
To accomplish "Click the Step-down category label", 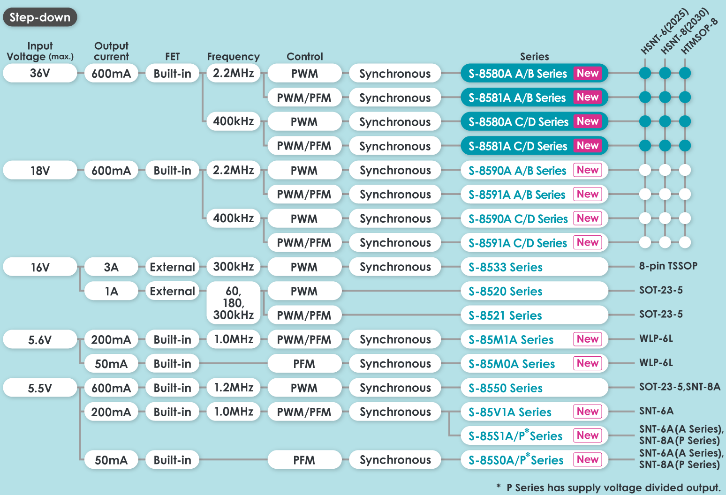I will [x=40, y=17].
